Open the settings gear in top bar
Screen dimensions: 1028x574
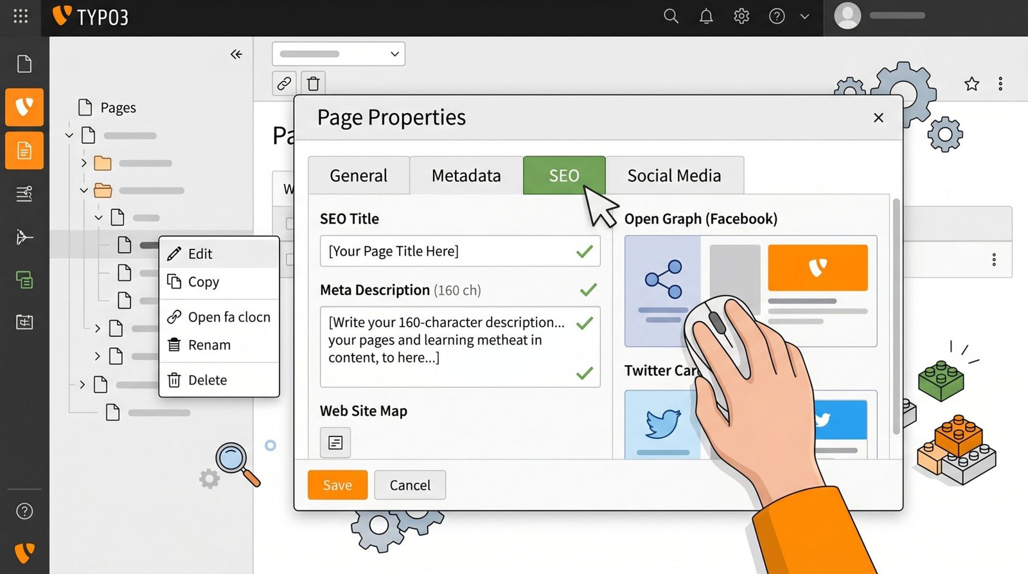pos(741,16)
